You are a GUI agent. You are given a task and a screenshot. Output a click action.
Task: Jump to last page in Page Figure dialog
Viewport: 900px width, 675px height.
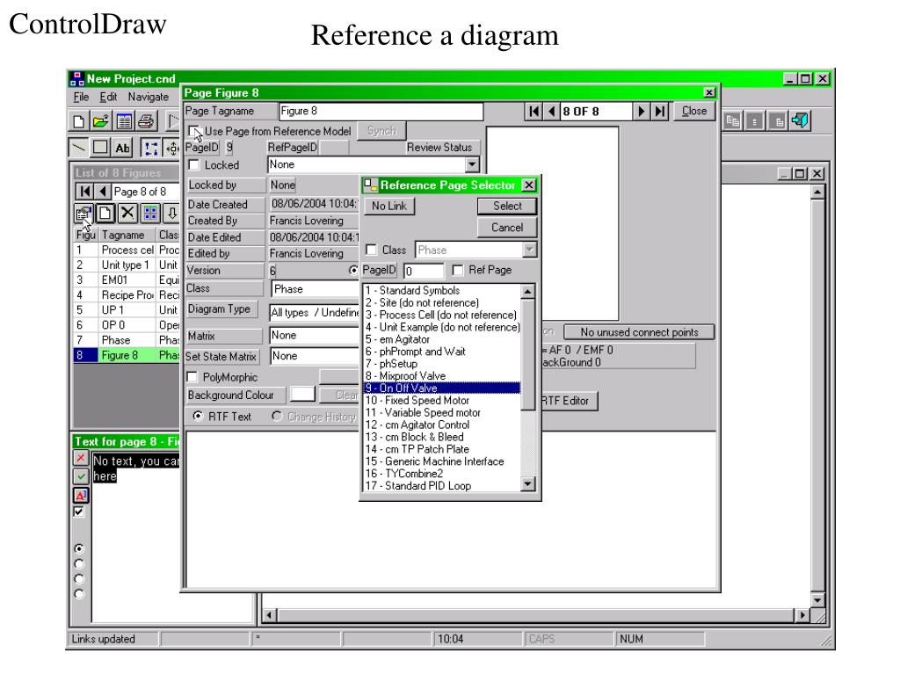pos(660,111)
